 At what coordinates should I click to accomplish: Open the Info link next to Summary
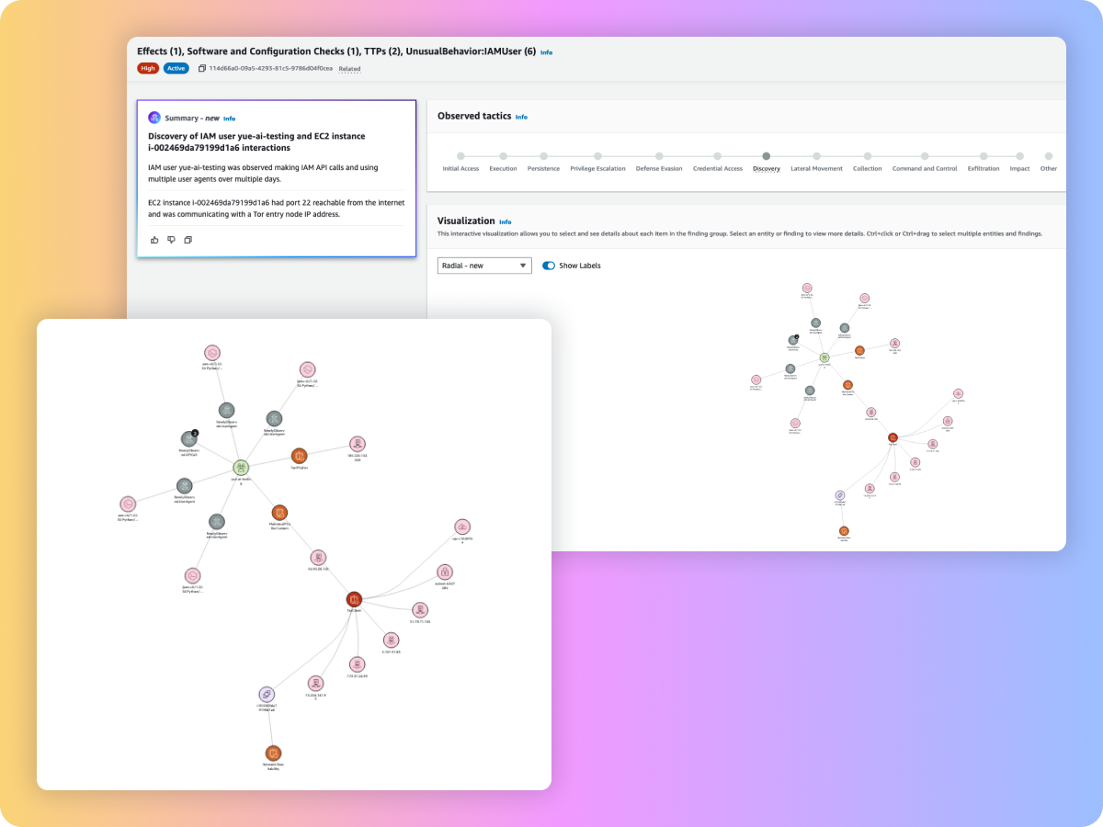230,119
